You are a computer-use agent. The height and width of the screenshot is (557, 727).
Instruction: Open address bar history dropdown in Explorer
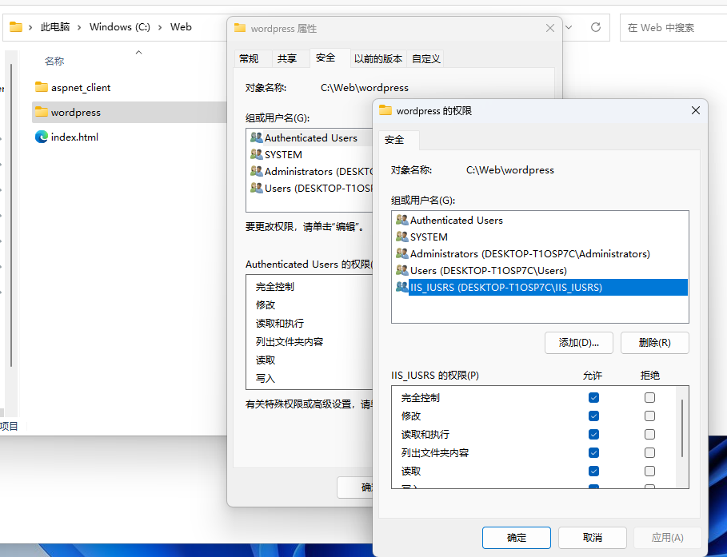pos(569,27)
